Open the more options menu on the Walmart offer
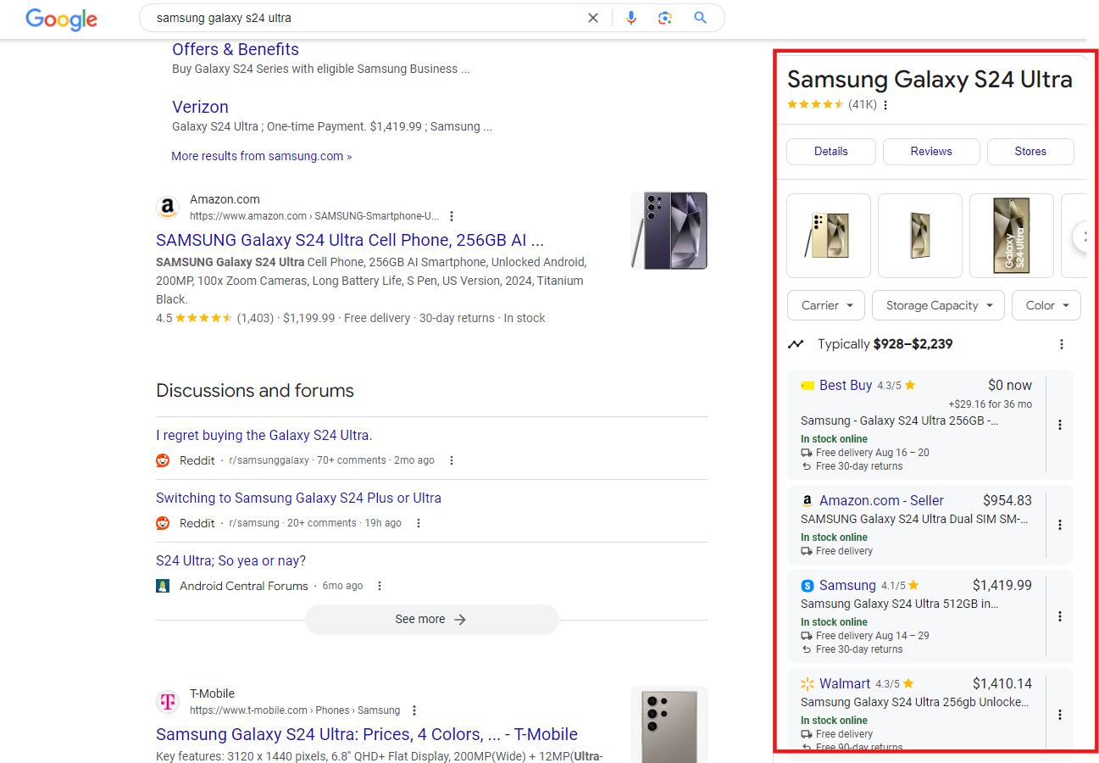Viewport: 1099px width, 763px height. coord(1060,715)
